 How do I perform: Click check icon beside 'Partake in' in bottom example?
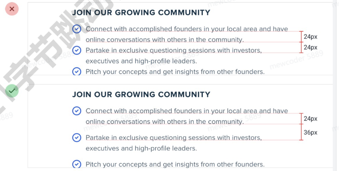(76, 137)
